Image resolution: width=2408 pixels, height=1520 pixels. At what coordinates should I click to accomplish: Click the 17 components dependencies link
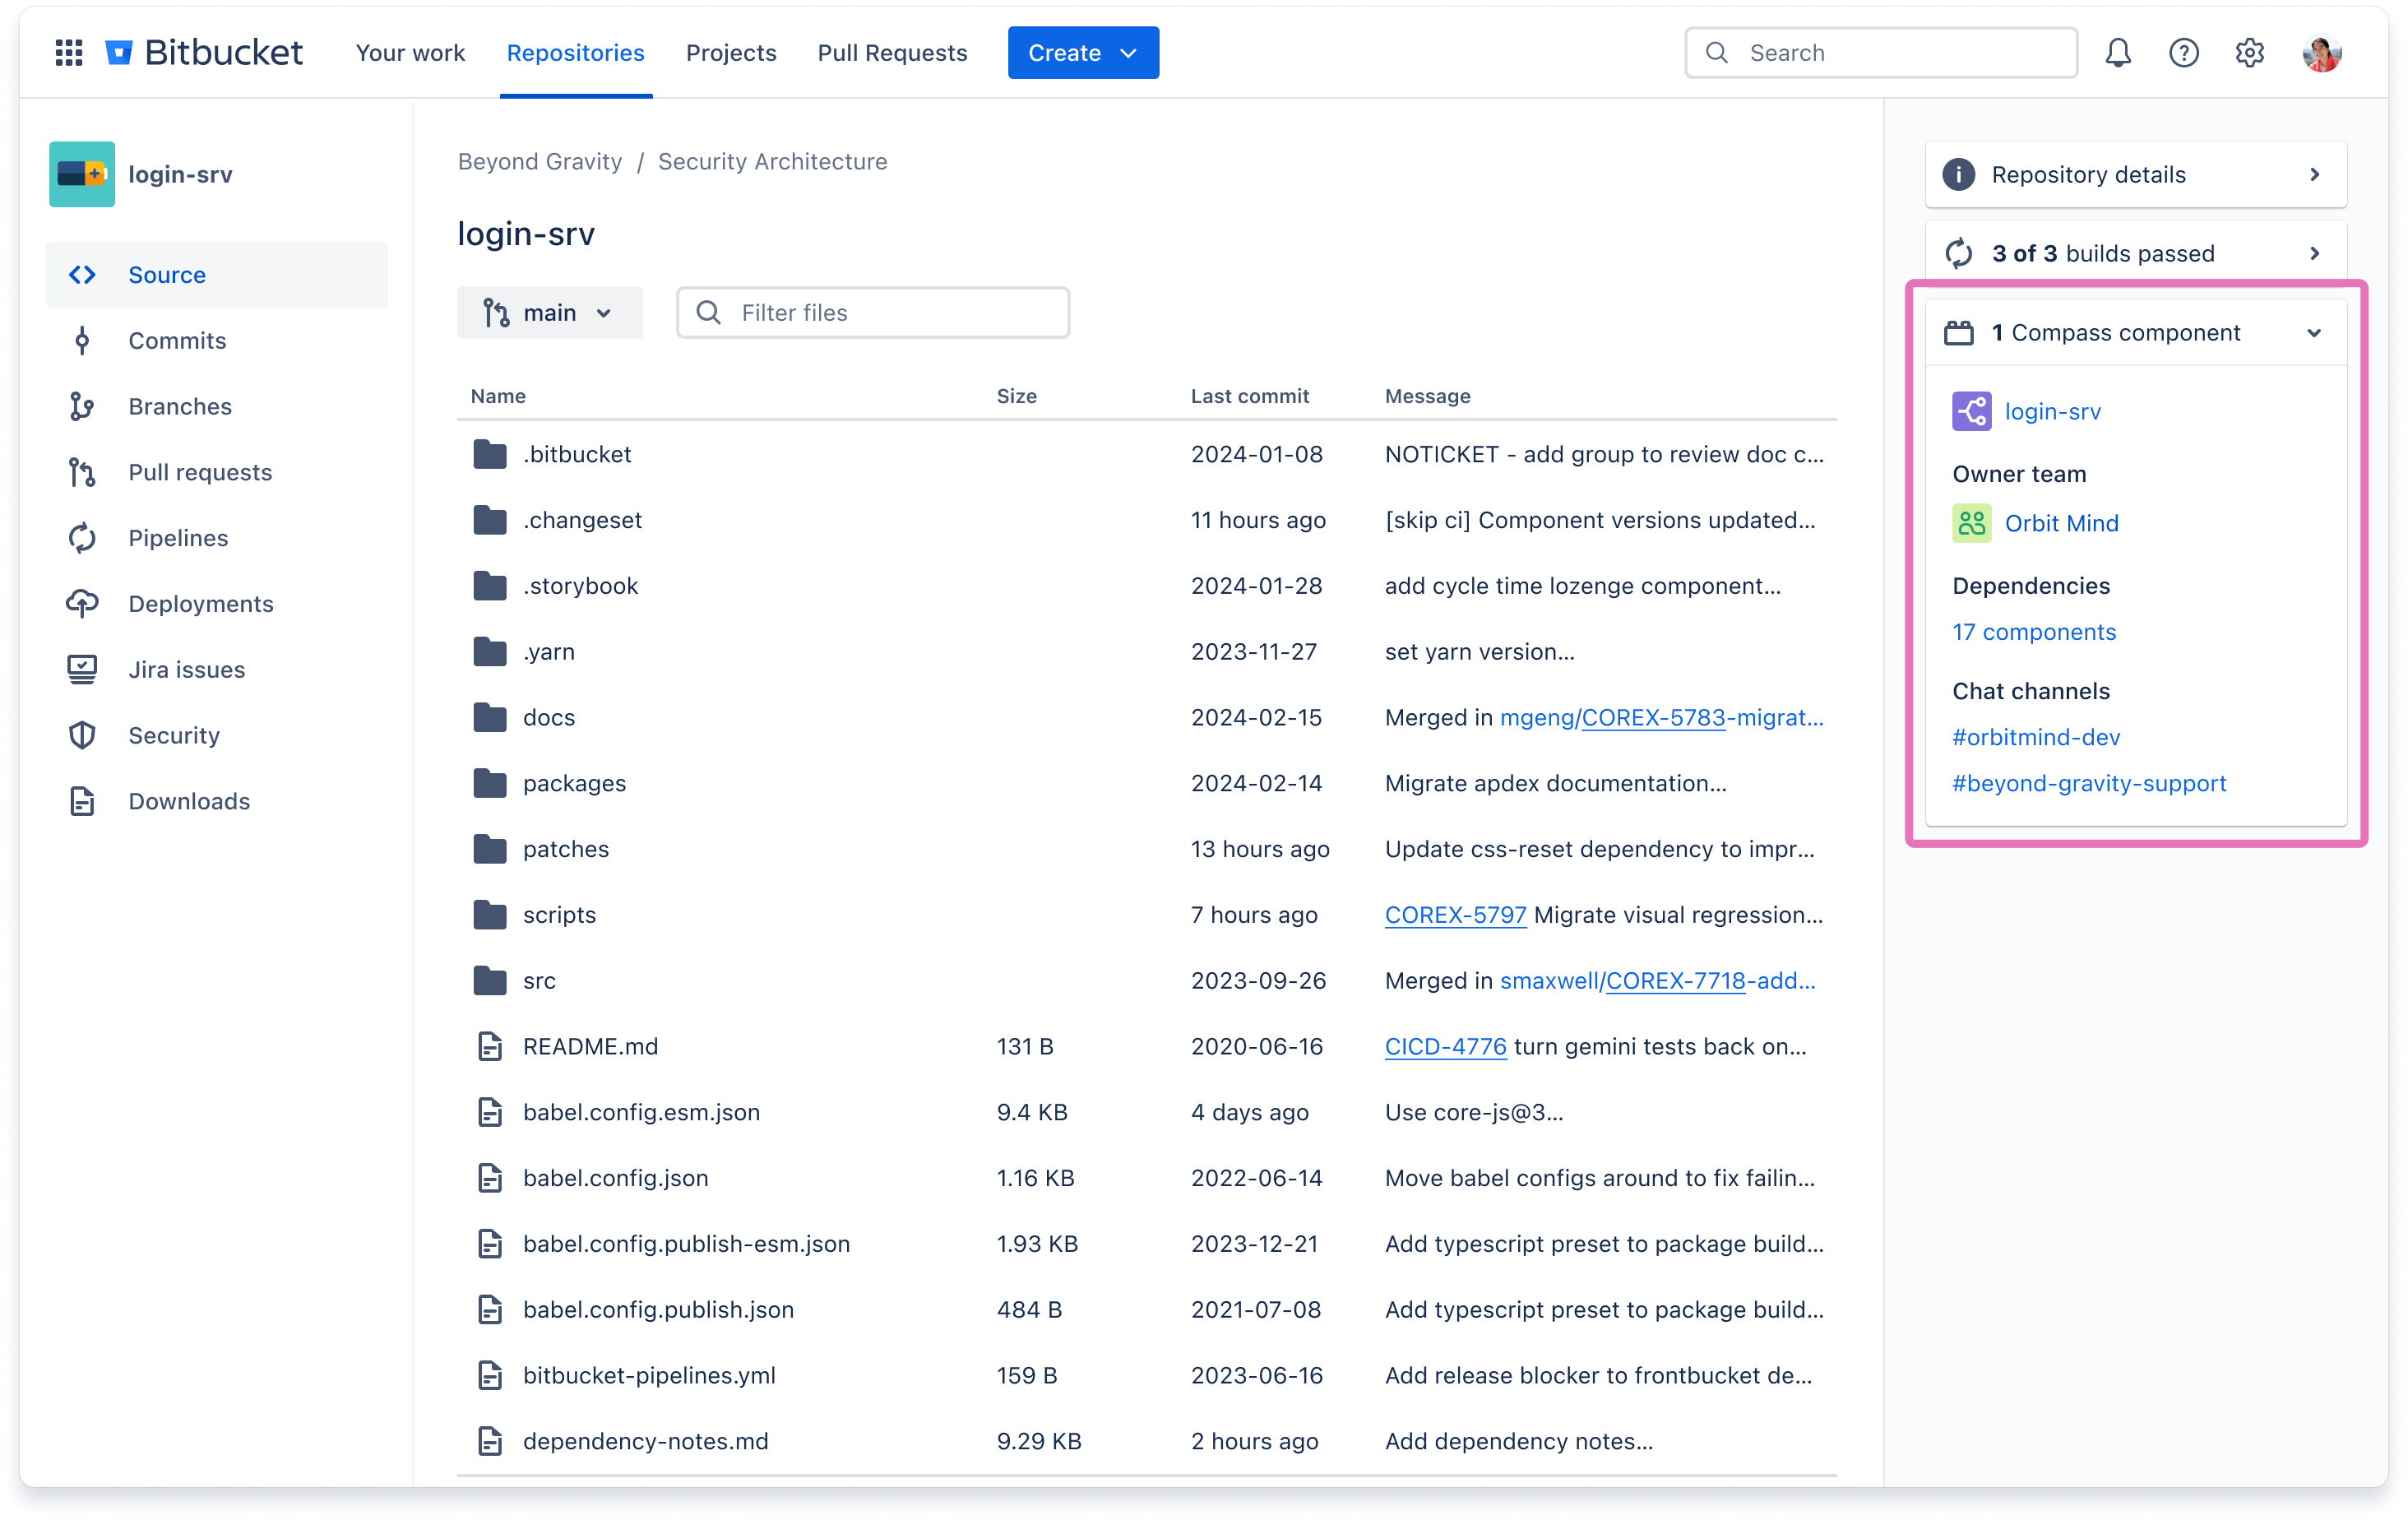(x=2034, y=630)
